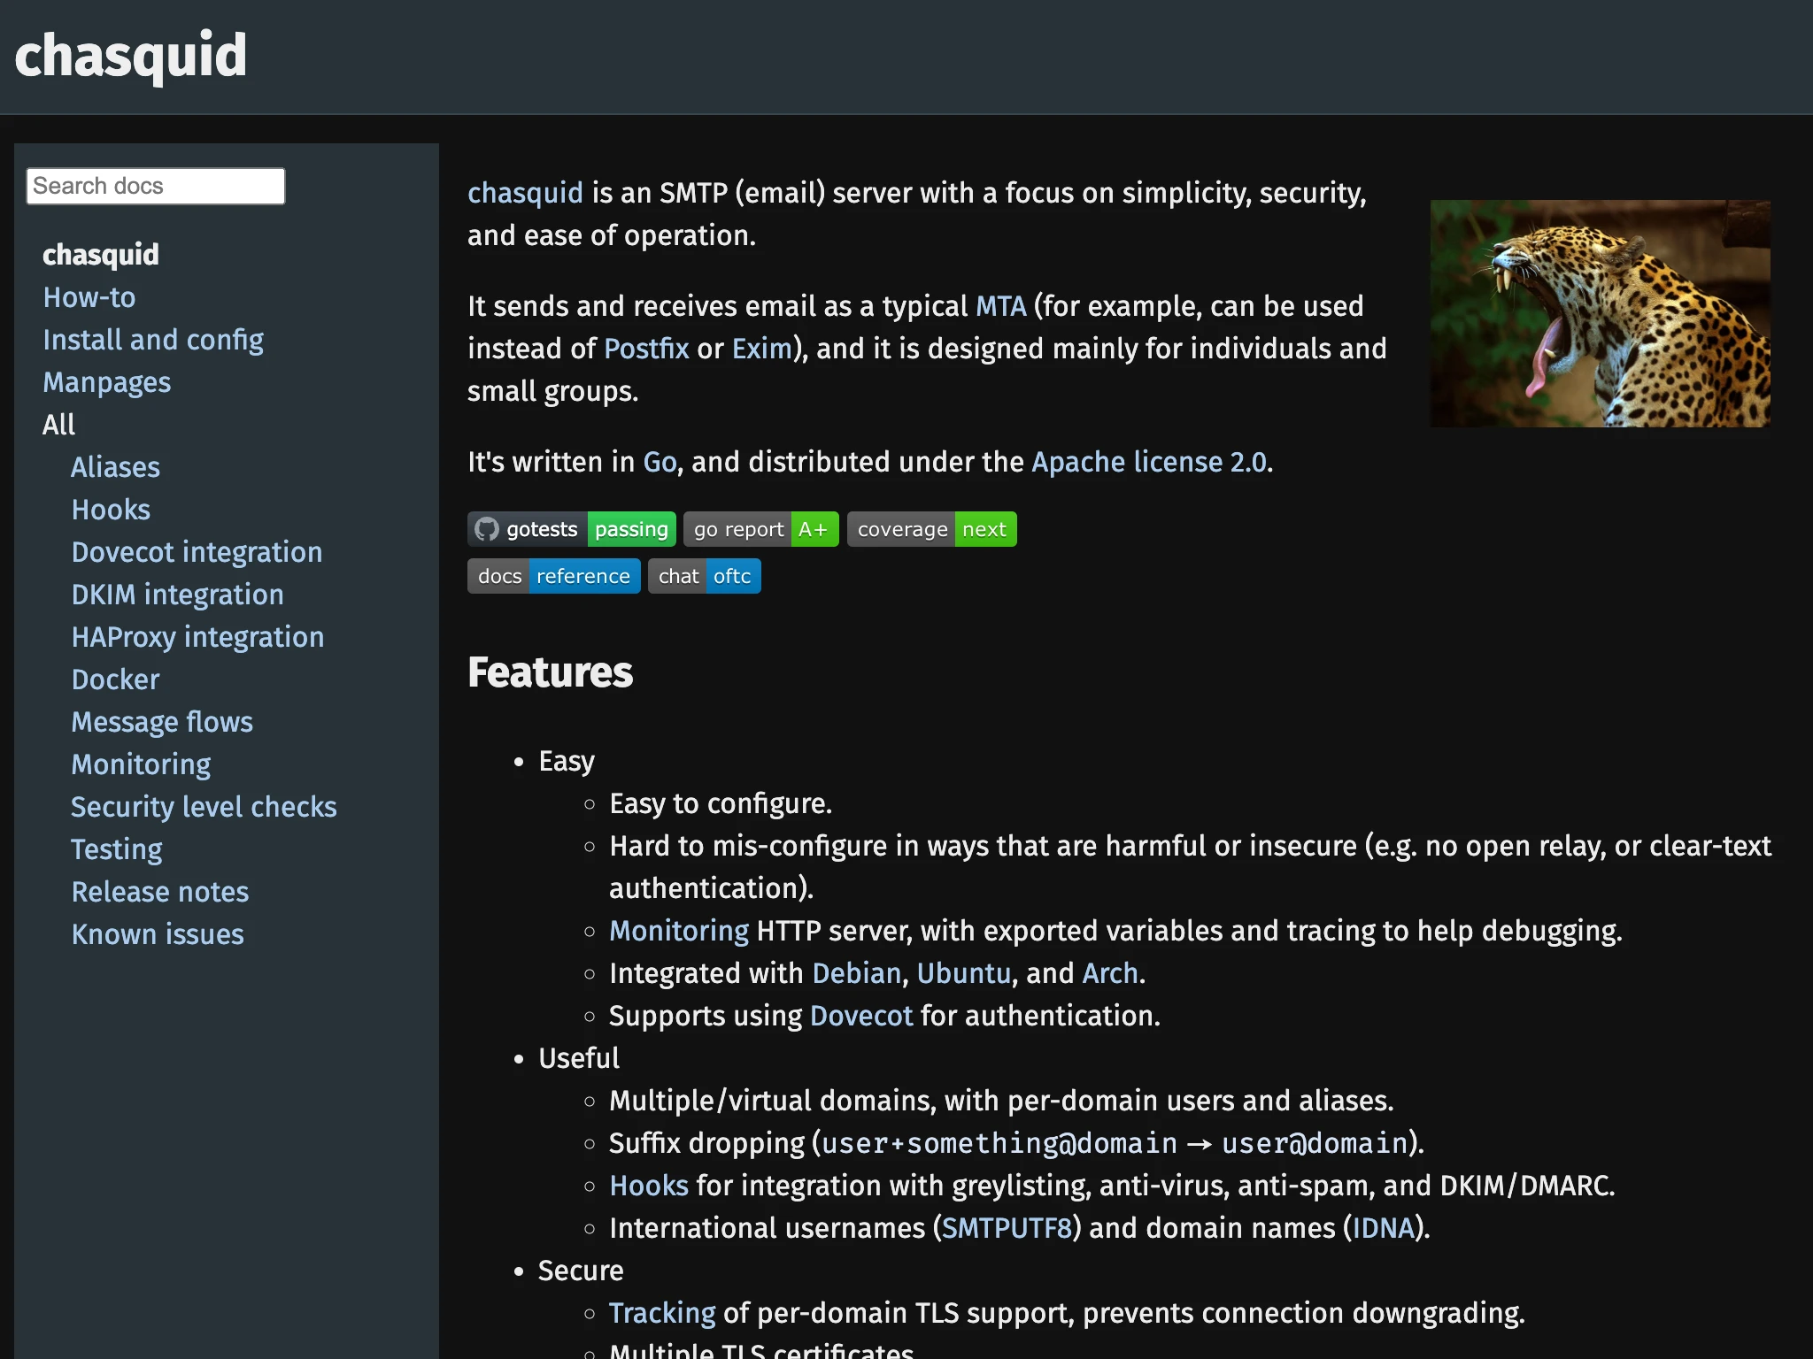Select Release notes in the sidebar
The height and width of the screenshot is (1359, 1813).
coord(159,892)
